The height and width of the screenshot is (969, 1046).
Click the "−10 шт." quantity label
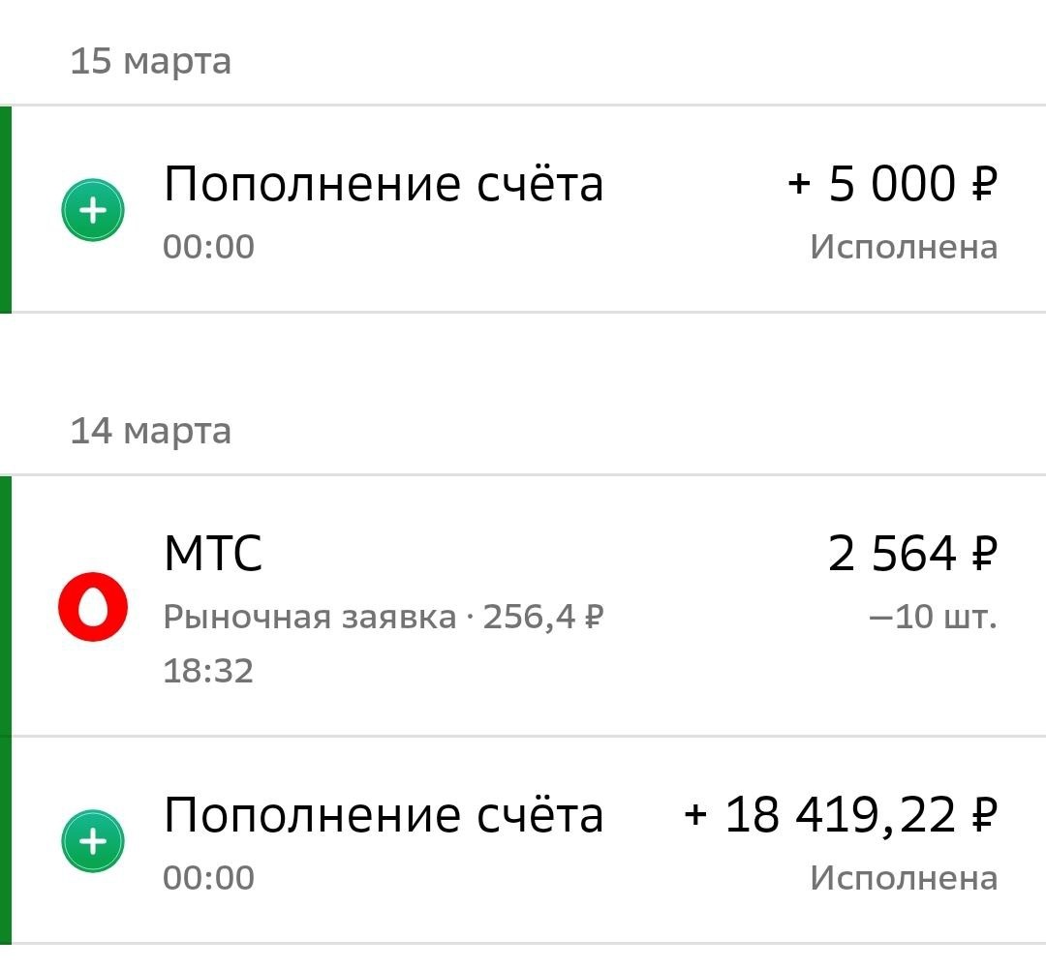933,617
